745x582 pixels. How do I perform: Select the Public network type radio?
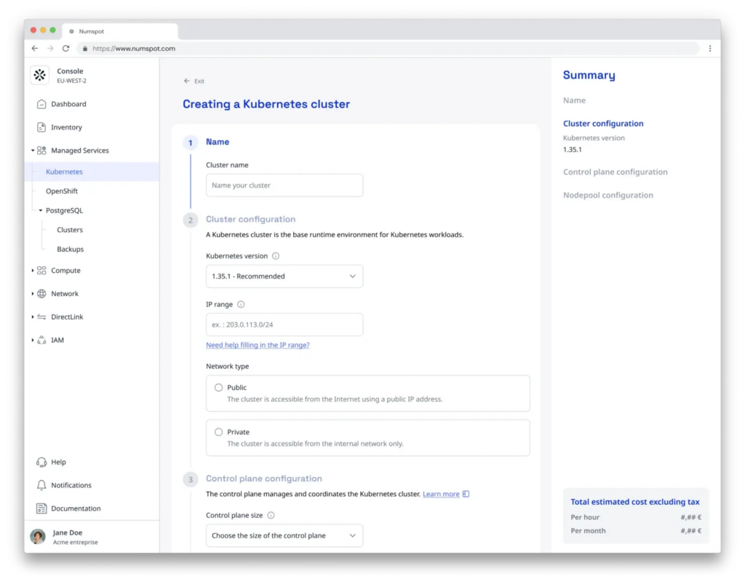coord(218,388)
